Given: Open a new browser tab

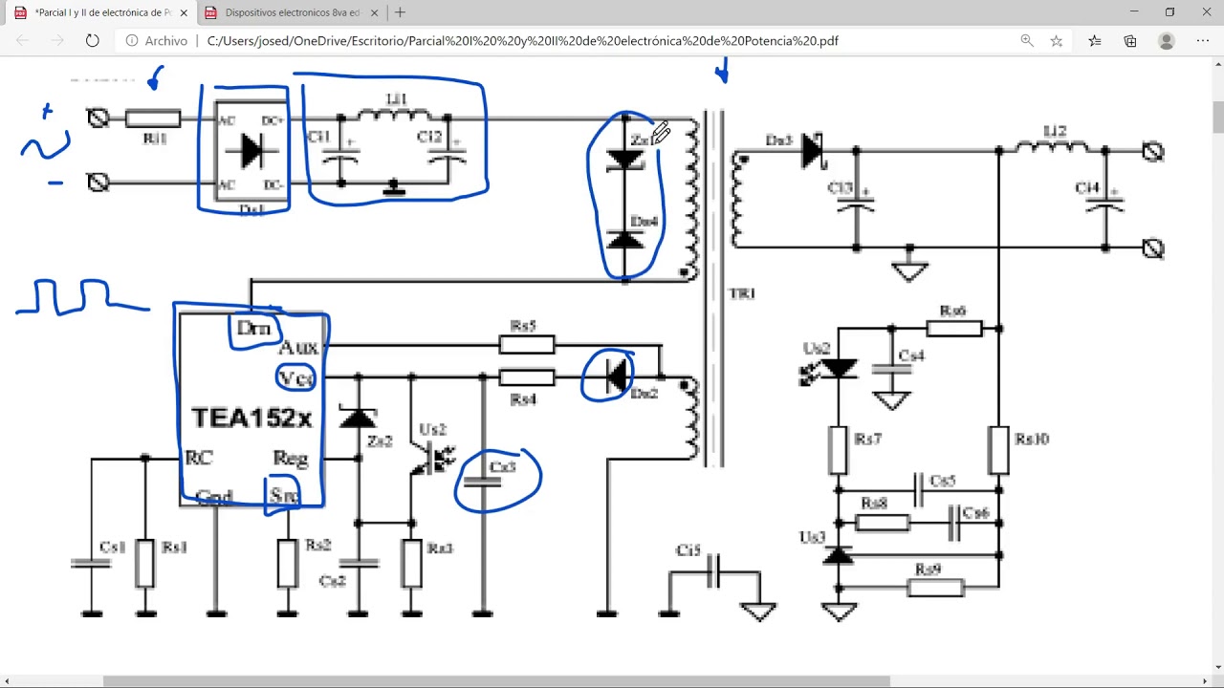Looking at the screenshot, I should tap(400, 12).
